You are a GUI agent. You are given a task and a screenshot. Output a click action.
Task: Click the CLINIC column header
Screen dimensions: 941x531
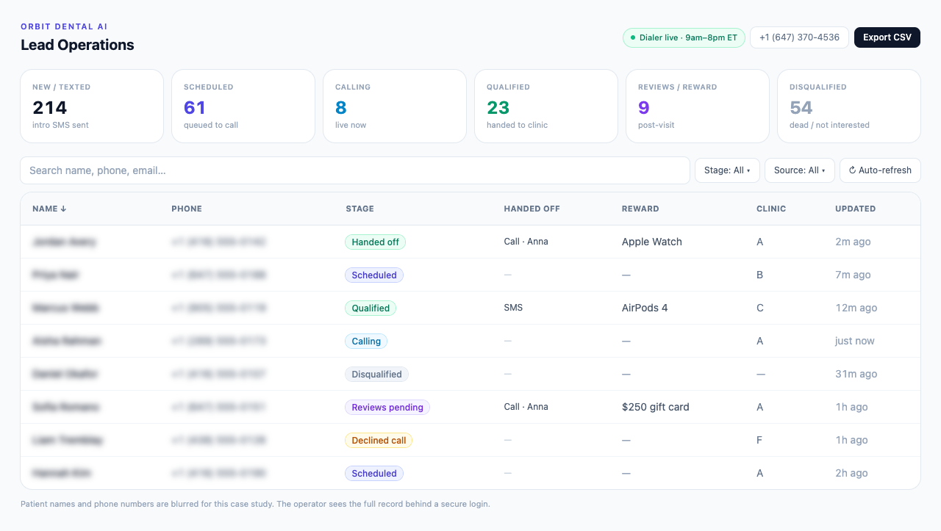pos(771,209)
